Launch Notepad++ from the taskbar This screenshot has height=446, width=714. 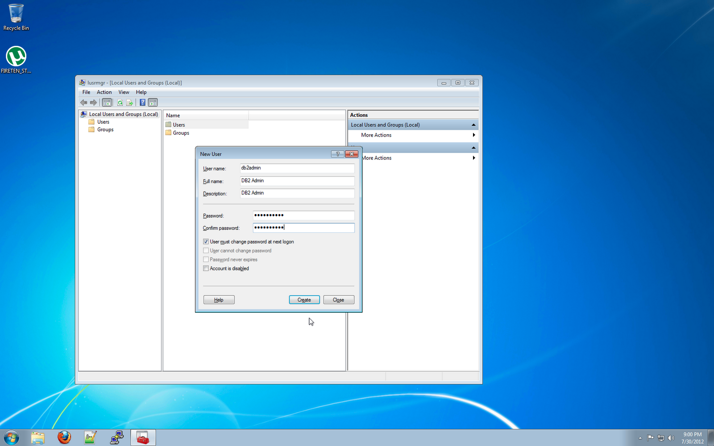(89, 438)
